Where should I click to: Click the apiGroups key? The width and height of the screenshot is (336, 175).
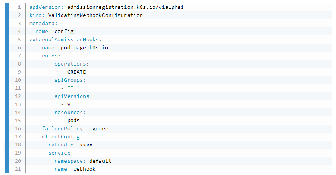point(69,80)
